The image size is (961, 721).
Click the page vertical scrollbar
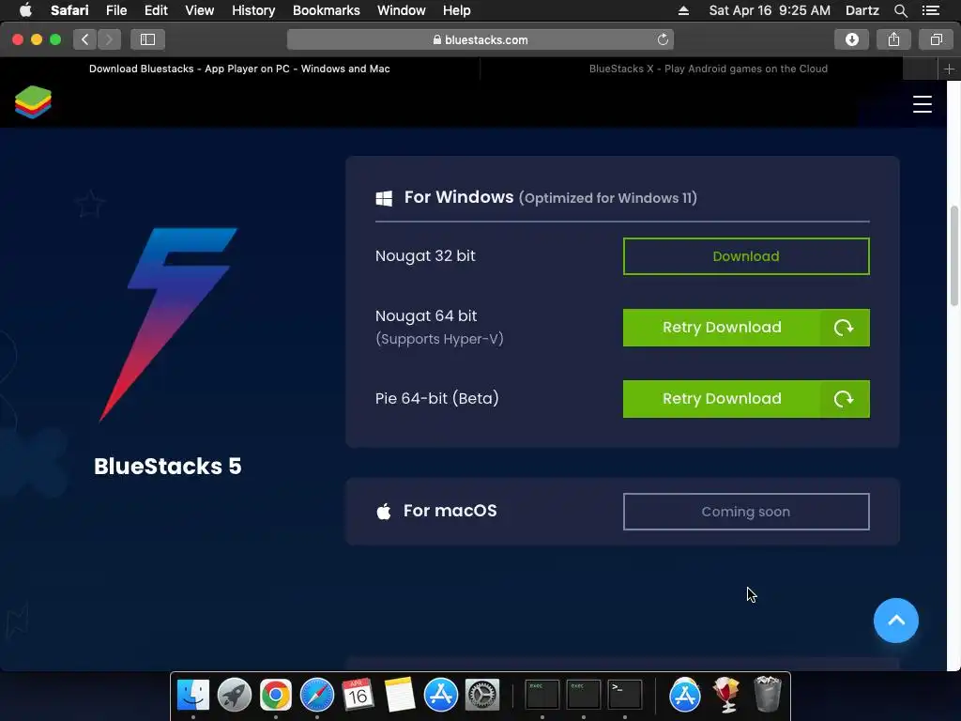(x=953, y=255)
